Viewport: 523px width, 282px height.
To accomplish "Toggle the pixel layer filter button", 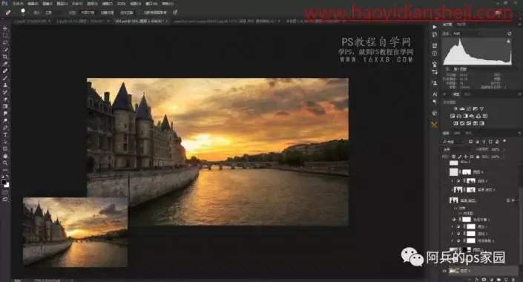I will 471,142.
